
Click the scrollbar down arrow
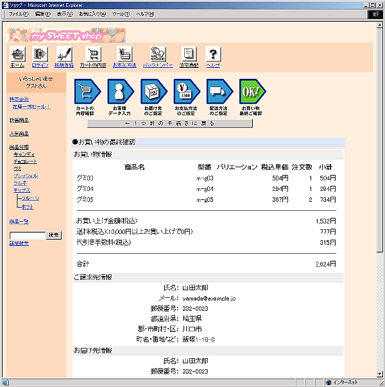click(x=380, y=374)
